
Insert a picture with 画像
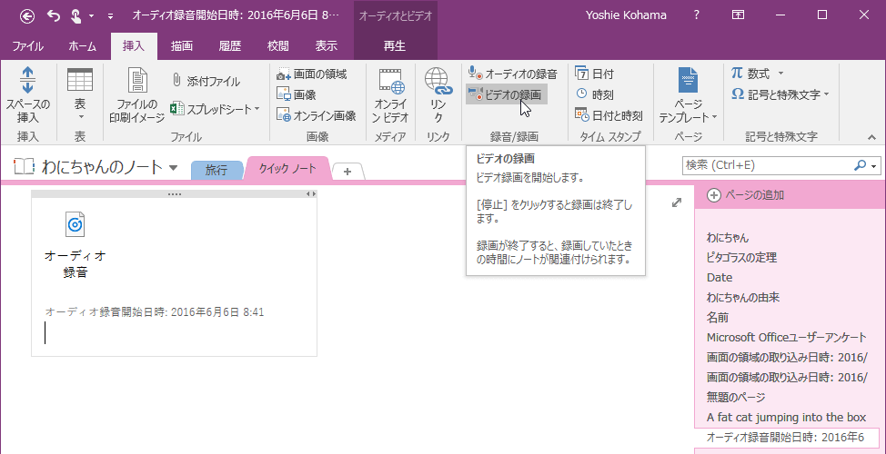(296, 94)
